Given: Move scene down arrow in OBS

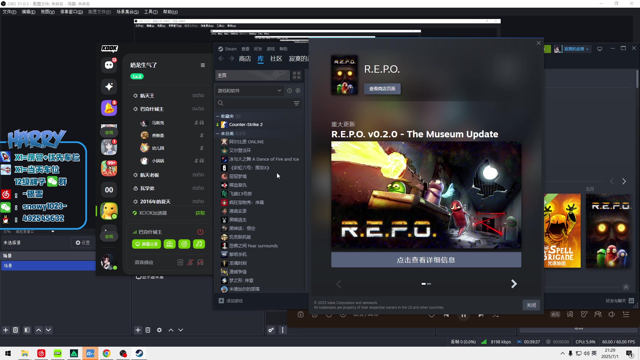Looking at the screenshot, I should tap(48, 330).
